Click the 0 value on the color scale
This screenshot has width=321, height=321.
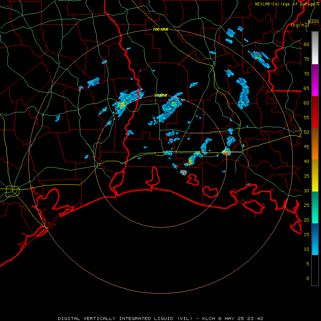click(x=308, y=279)
